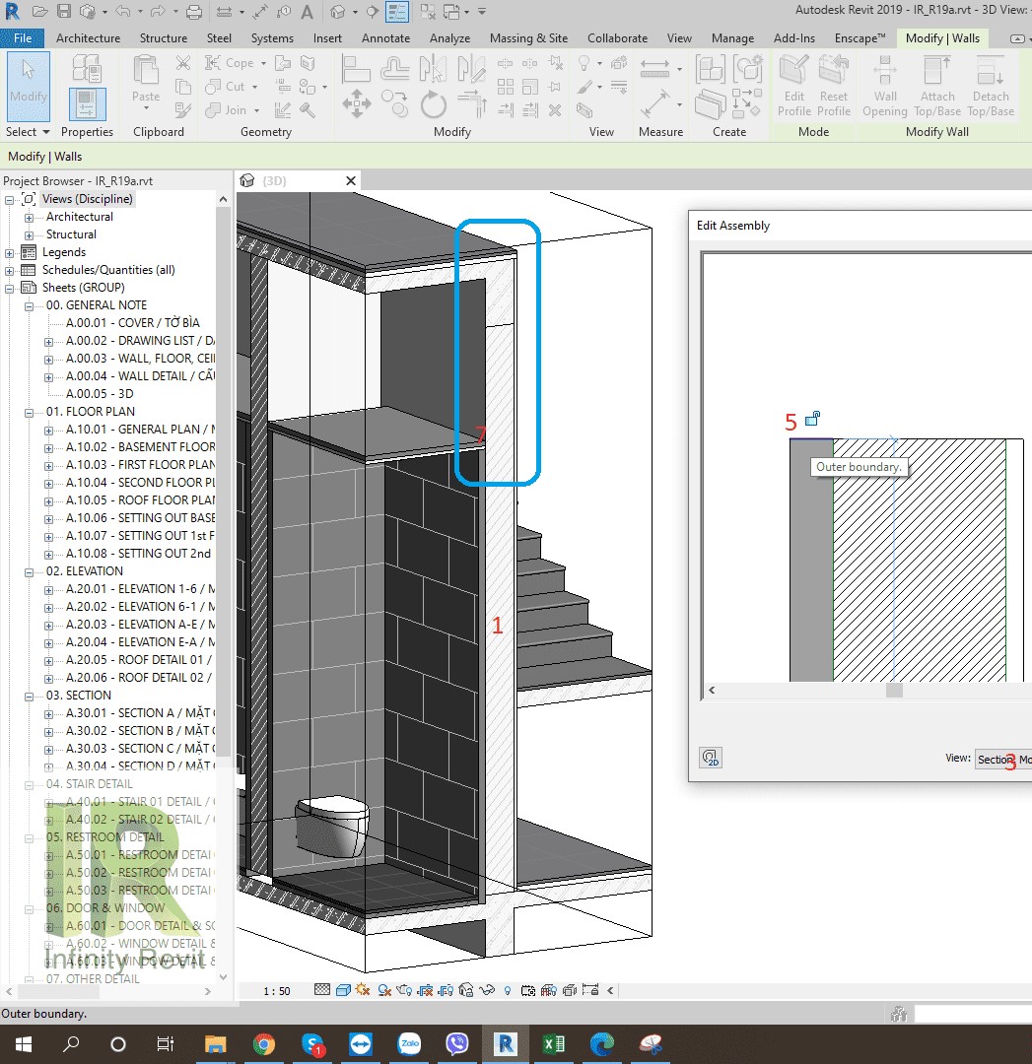Image resolution: width=1032 pixels, height=1064 pixels.
Task: Toggle the Modify selection tool
Action: (28, 86)
